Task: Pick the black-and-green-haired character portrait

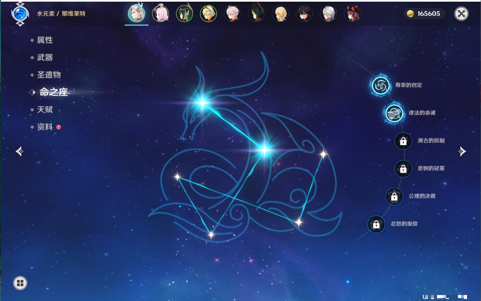Action: coord(256,14)
